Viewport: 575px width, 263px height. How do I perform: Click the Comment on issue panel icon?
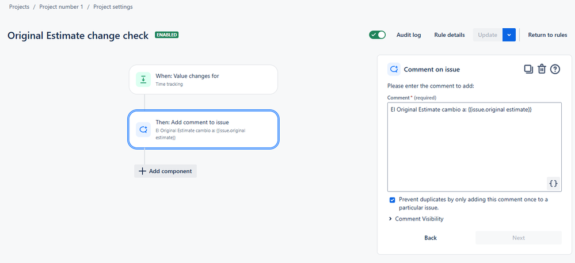click(394, 69)
